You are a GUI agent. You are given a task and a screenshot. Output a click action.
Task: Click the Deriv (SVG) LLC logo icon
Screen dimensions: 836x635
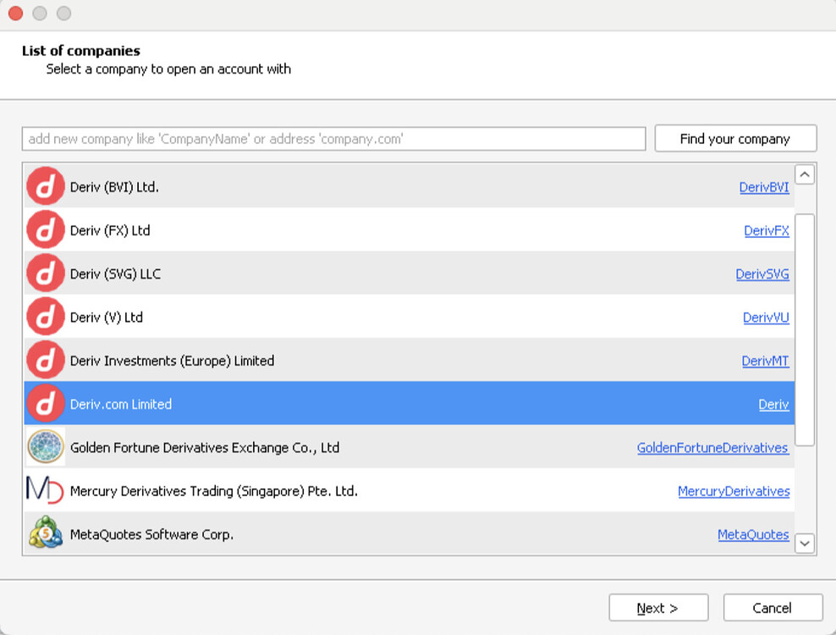click(x=45, y=273)
